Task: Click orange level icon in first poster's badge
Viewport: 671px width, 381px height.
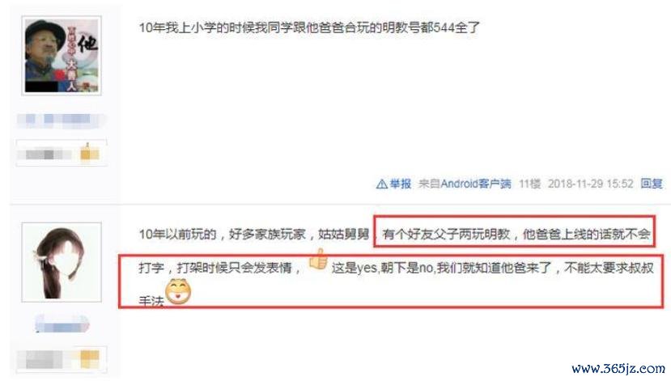Action: pos(90,153)
